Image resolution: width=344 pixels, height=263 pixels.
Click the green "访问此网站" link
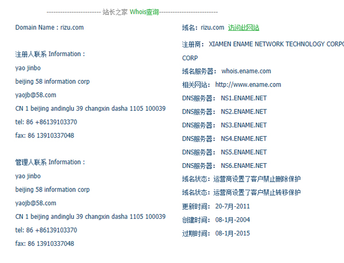click(x=243, y=28)
